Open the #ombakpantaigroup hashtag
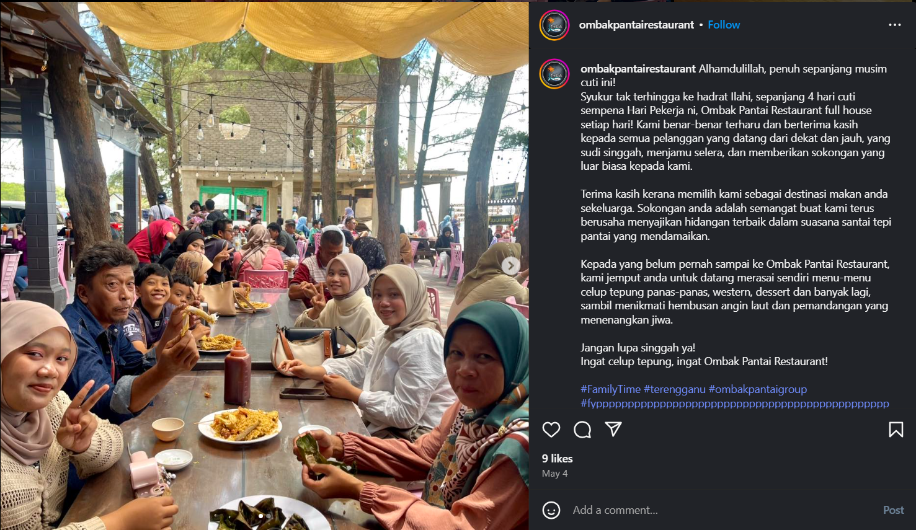Screen dimensions: 916x530 (758, 389)
